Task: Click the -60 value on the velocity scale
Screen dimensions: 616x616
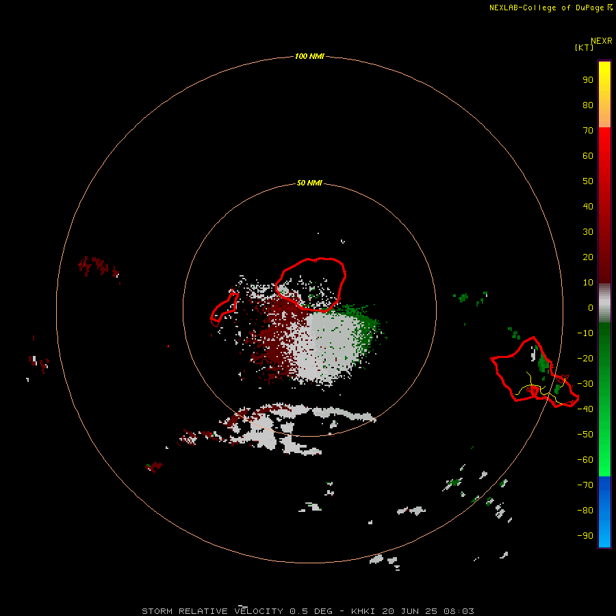Action: coord(585,460)
